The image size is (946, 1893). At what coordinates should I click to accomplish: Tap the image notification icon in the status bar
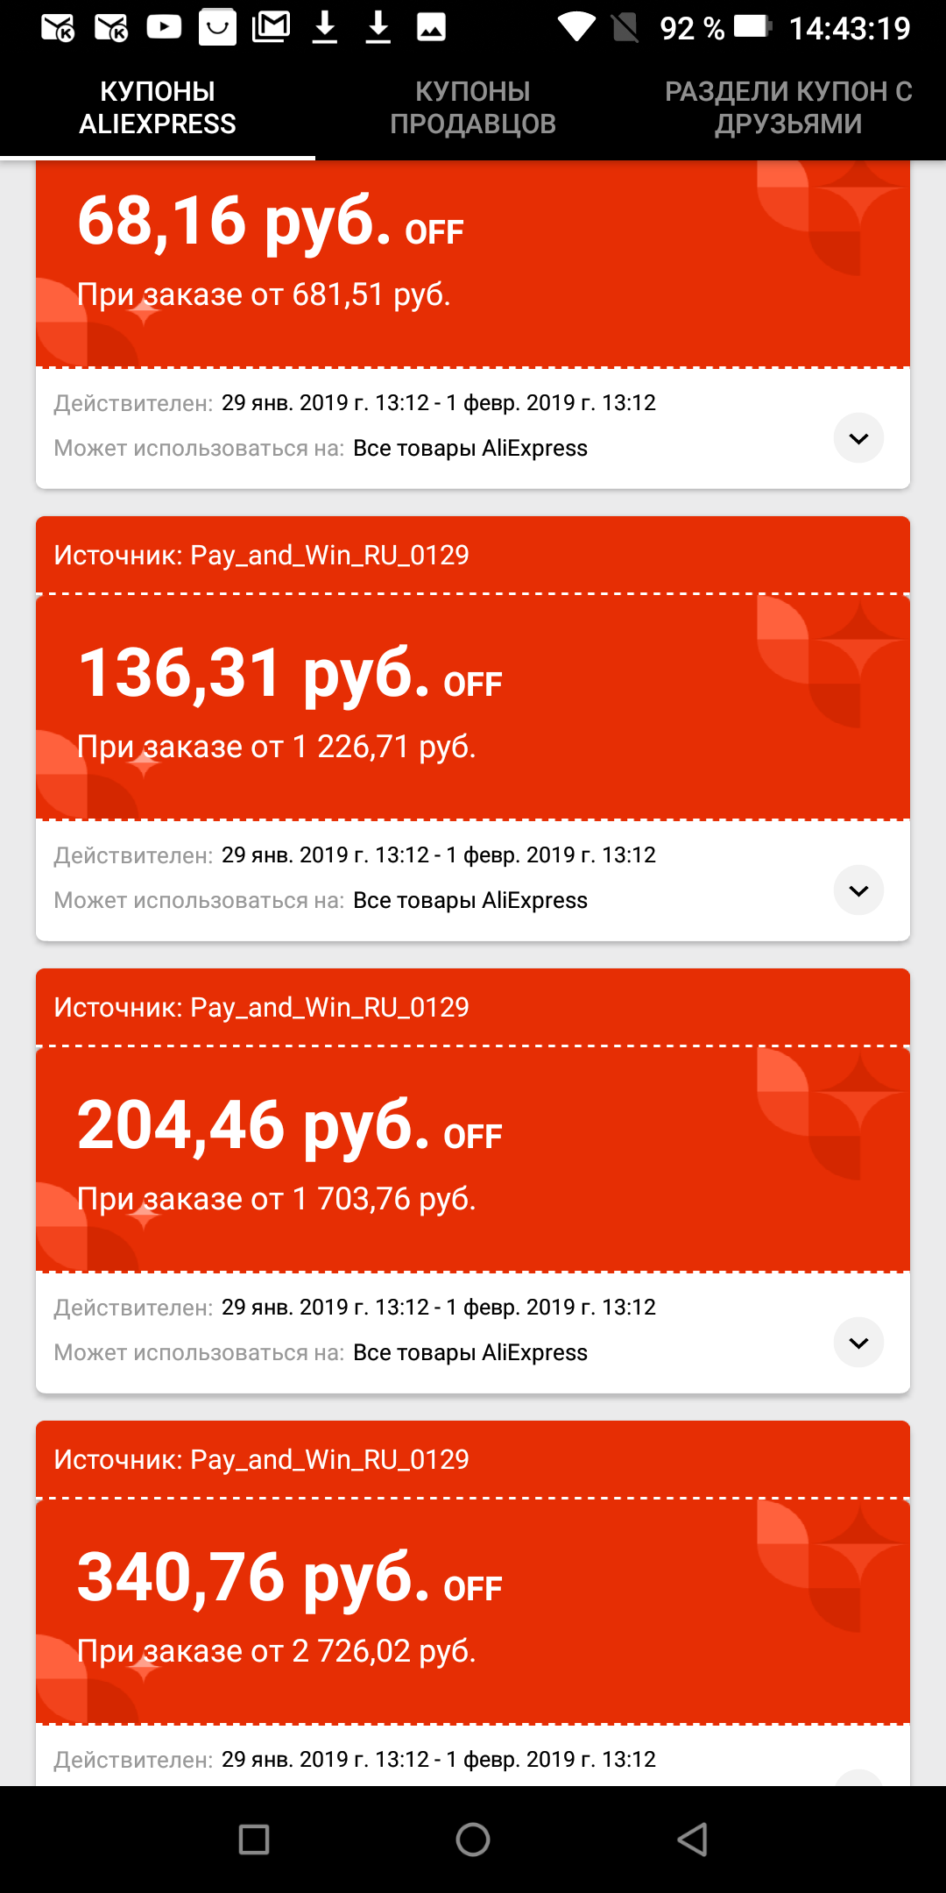(431, 27)
